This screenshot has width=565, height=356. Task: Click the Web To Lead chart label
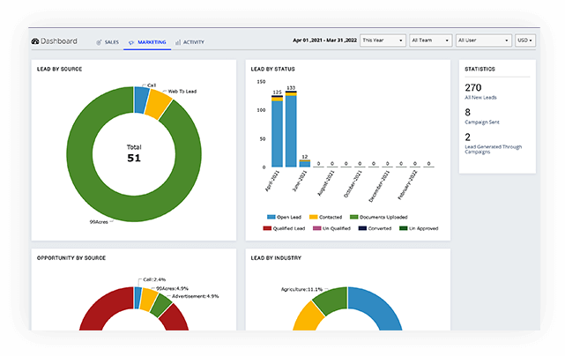pyautogui.click(x=182, y=92)
